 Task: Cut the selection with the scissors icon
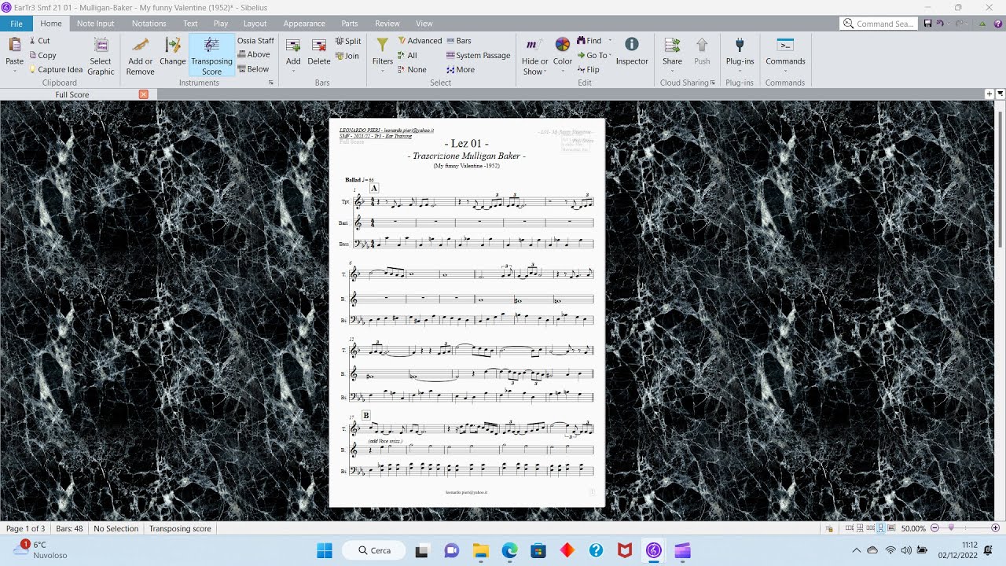pyautogui.click(x=39, y=41)
